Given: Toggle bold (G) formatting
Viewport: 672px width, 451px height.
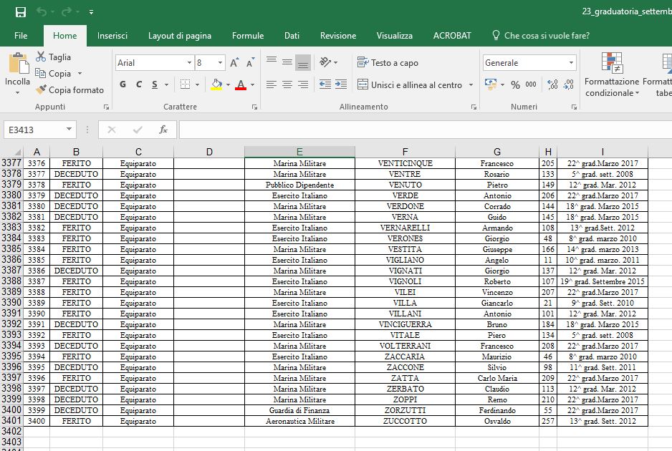Looking at the screenshot, I should click(x=123, y=84).
